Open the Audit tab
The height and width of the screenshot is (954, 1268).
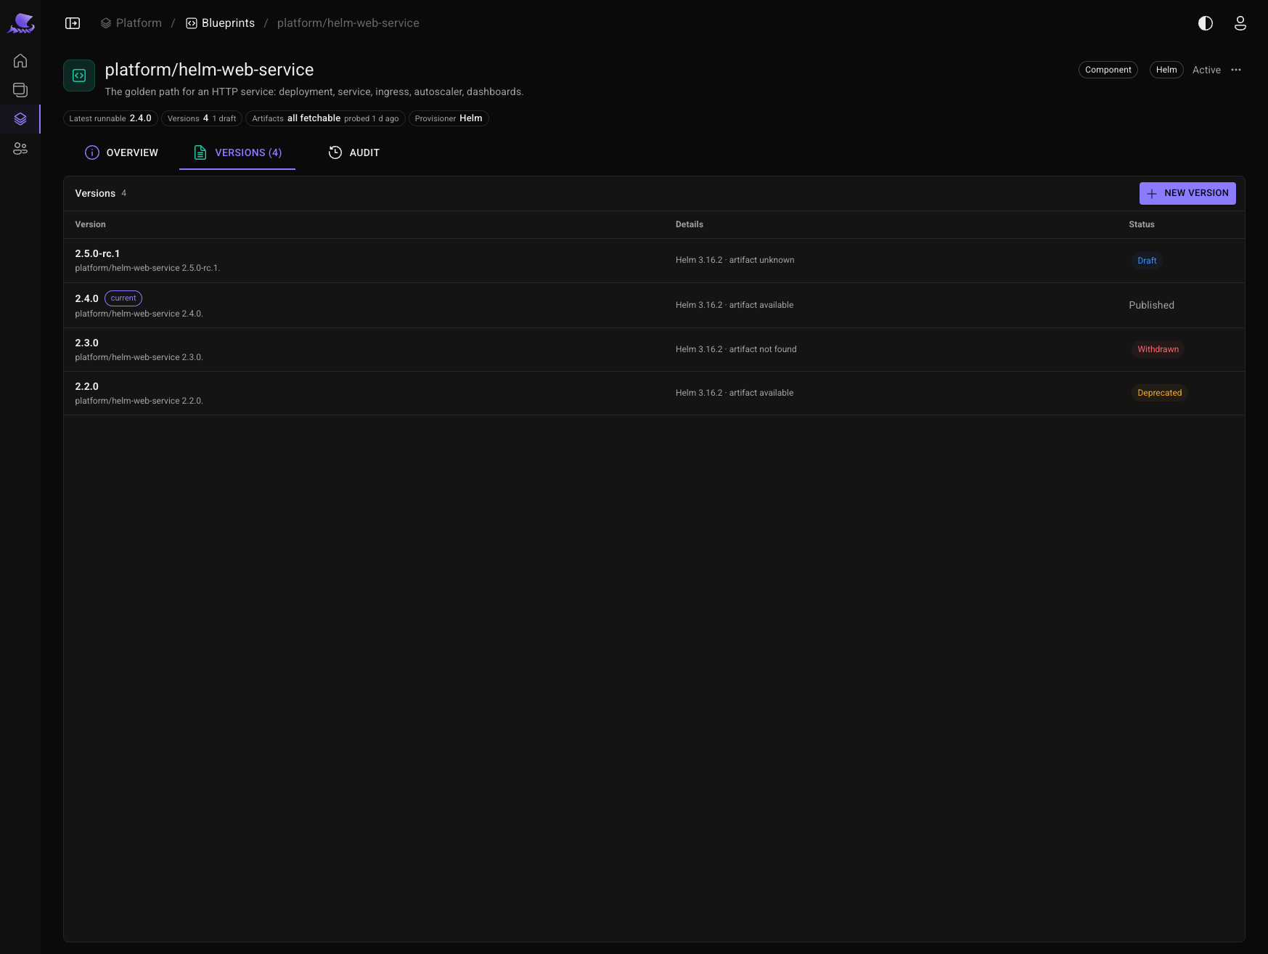point(354,152)
